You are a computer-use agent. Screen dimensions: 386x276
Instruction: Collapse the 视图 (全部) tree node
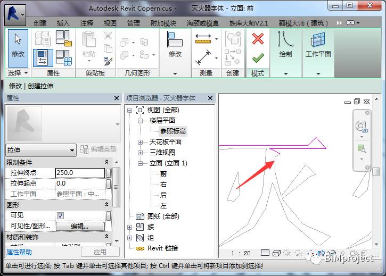129,110
